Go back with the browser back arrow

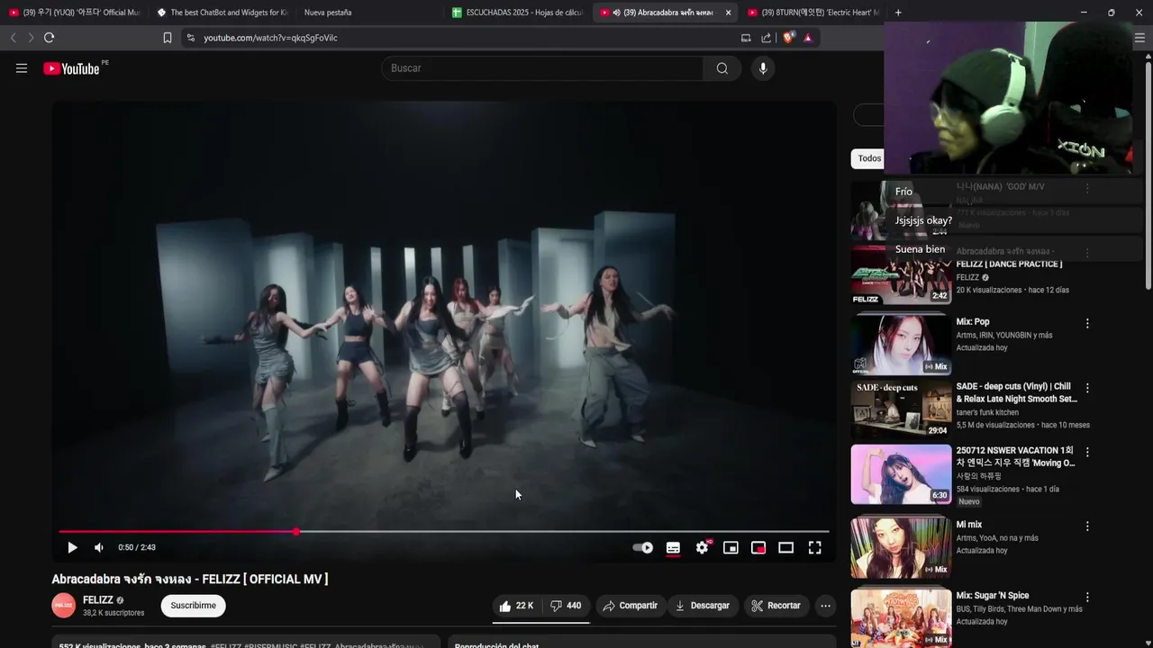point(13,38)
